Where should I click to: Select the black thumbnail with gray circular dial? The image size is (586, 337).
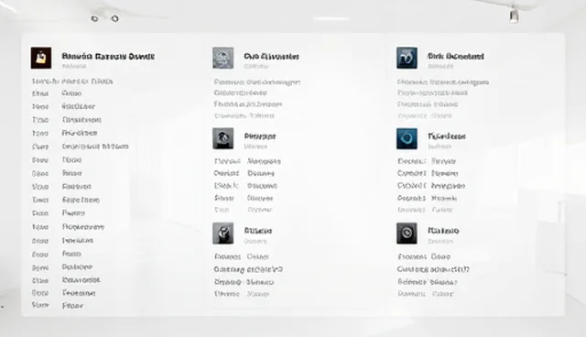(407, 234)
